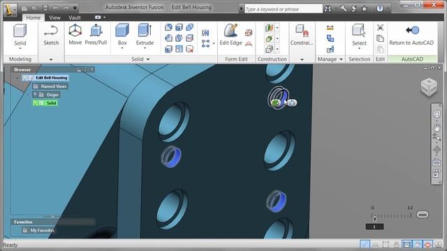The width and height of the screenshot is (447, 251).
Task: Click the ruler scale value box
Action: coord(374,227)
